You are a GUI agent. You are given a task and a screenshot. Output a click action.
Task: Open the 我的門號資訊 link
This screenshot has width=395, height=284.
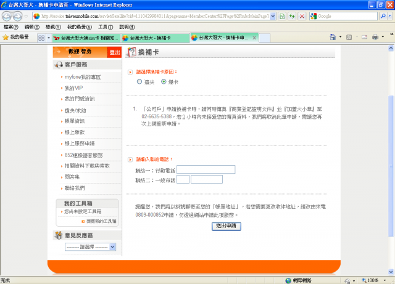(x=80, y=99)
